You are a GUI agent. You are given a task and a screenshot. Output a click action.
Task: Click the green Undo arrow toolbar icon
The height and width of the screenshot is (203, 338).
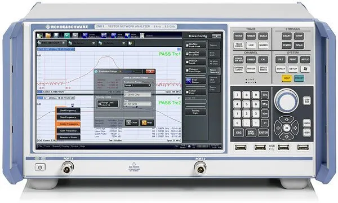coord(67,36)
